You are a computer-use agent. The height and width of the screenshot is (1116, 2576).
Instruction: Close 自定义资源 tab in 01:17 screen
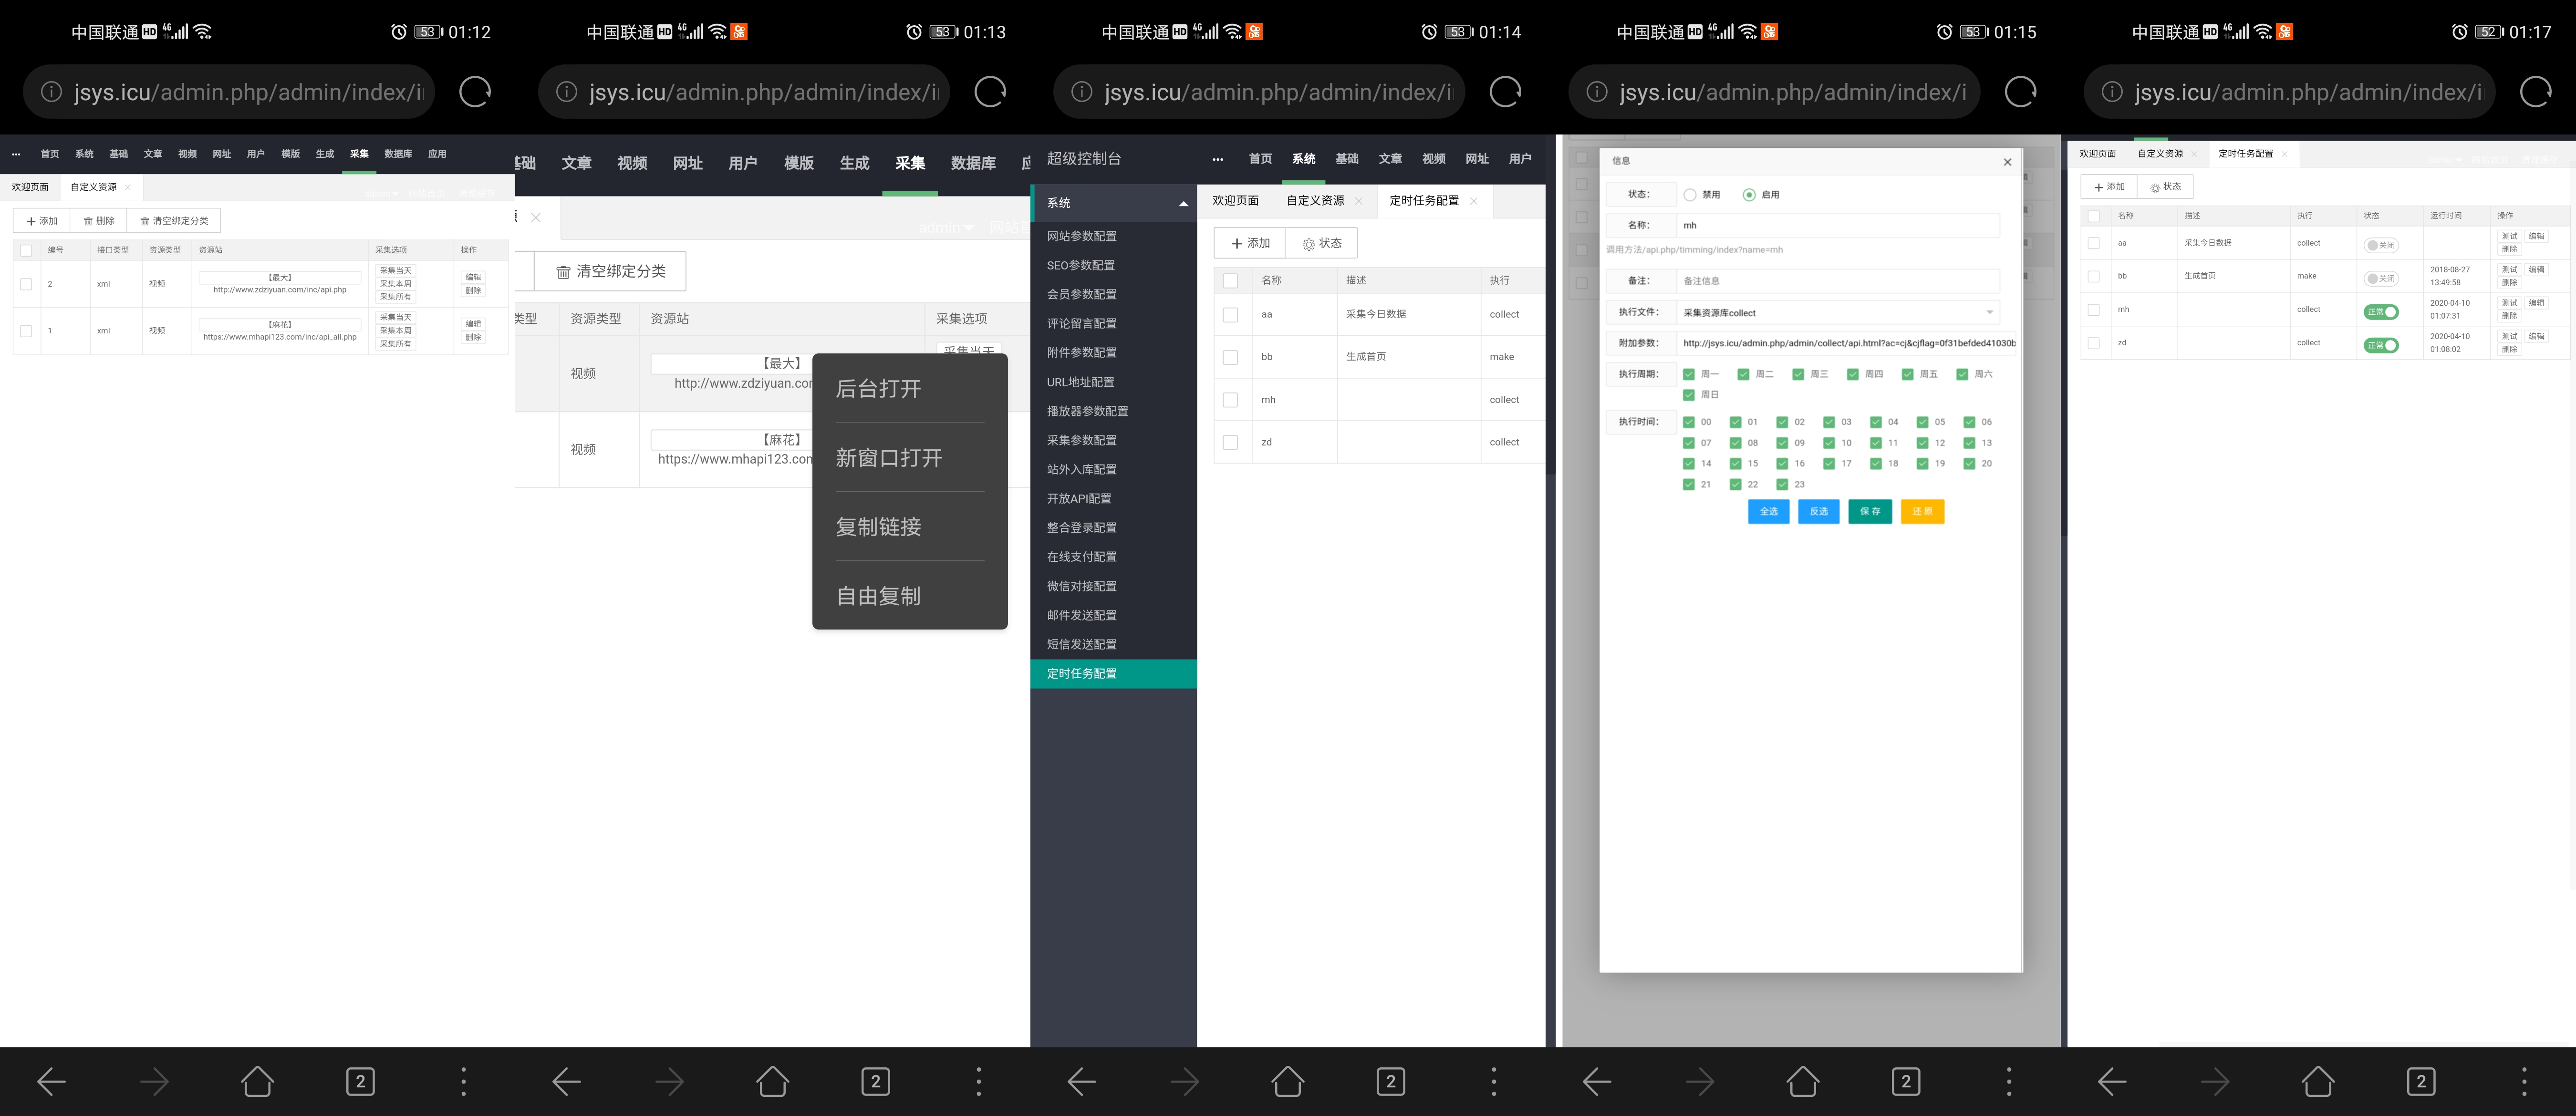(2195, 154)
